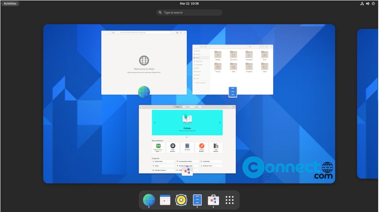The height and width of the screenshot is (212, 379).
Task: Click the volume icon in top bar
Action: click(367, 4)
